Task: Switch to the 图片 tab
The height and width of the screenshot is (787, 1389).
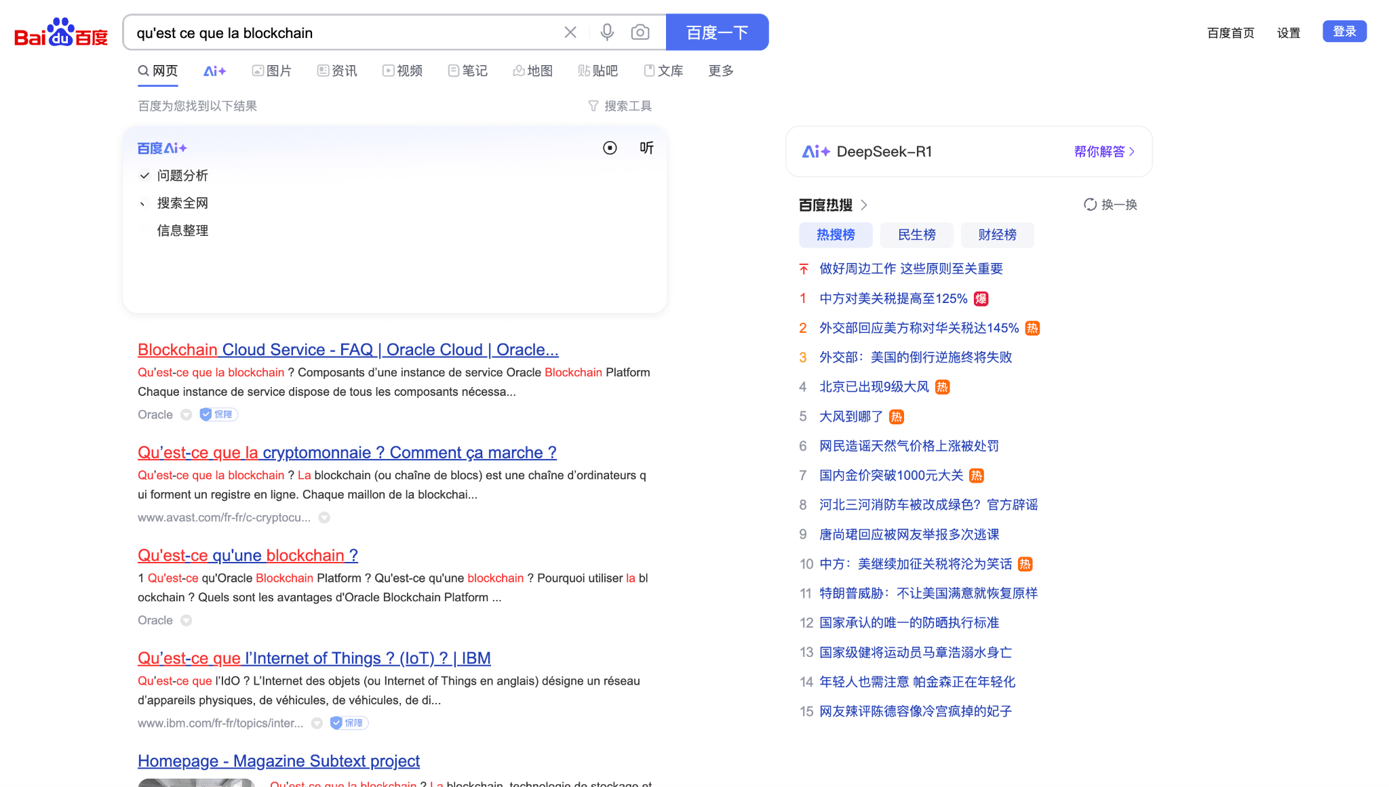Action: coord(272,71)
